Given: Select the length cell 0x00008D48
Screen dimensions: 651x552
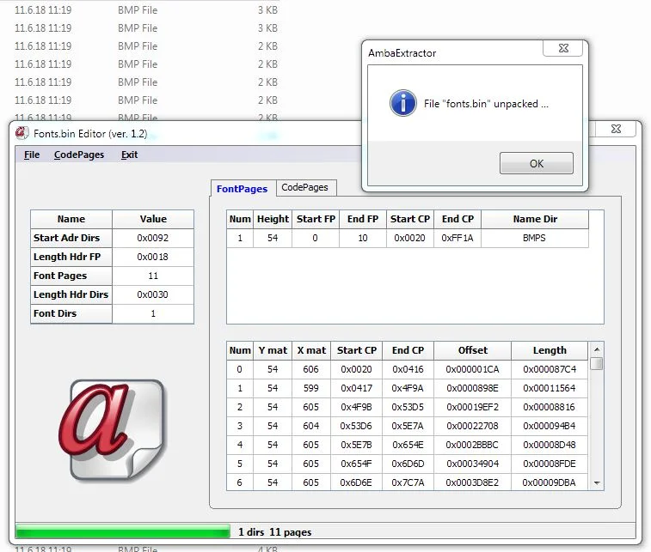Looking at the screenshot, I should [x=550, y=445].
